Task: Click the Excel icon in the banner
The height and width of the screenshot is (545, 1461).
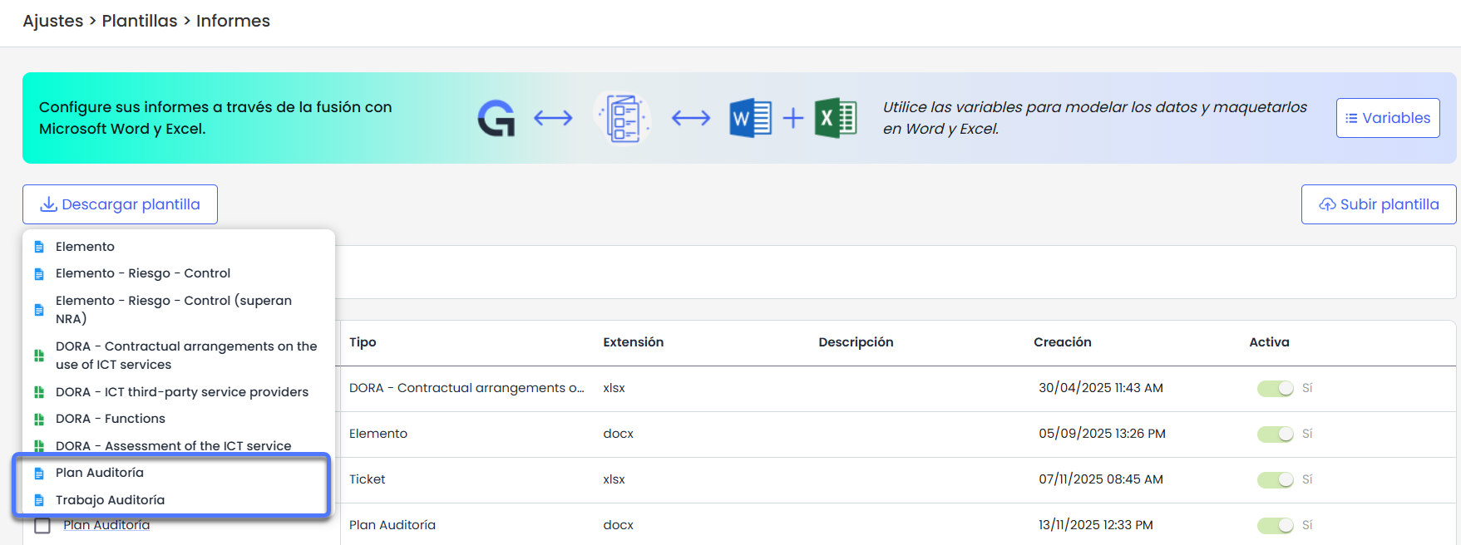Action: coord(835,118)
